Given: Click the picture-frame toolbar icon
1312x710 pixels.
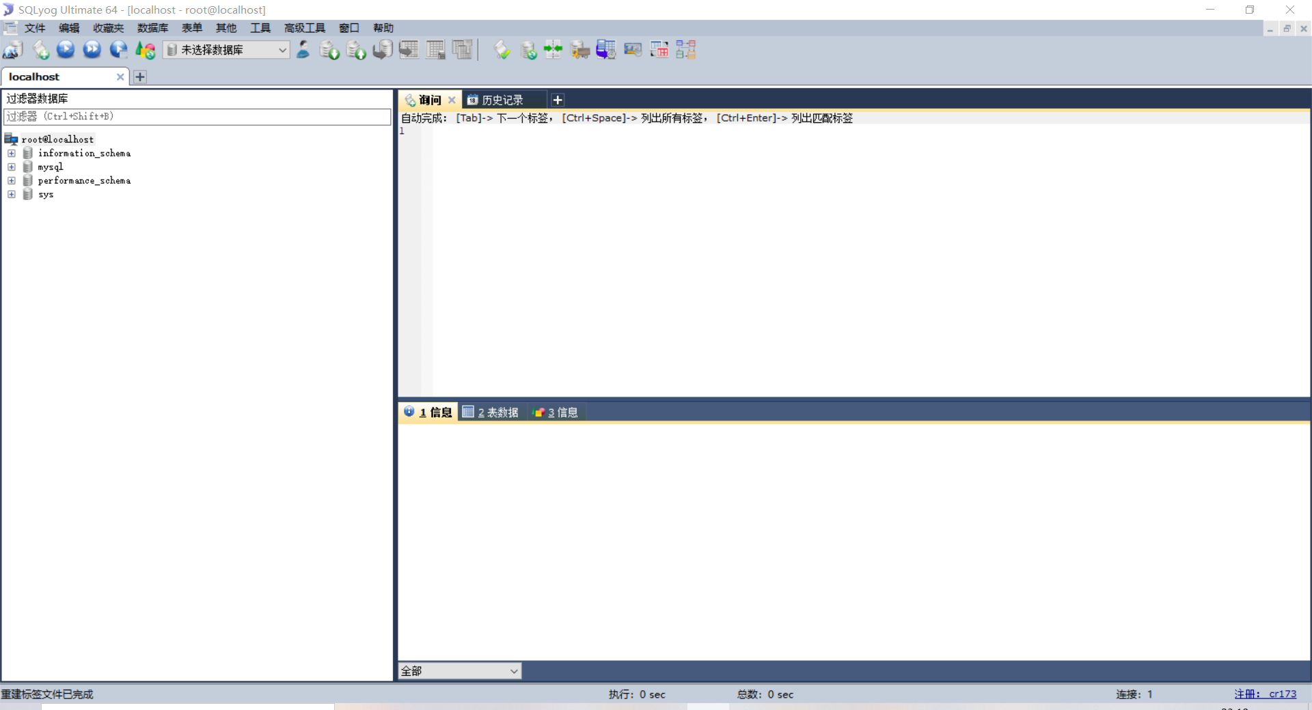Looking at the screenshot, I should (633, 50).
